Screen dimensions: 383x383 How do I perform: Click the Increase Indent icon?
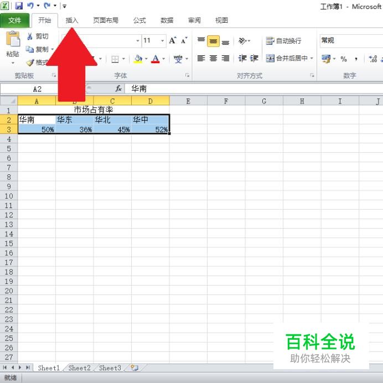[x=254, y=58]
